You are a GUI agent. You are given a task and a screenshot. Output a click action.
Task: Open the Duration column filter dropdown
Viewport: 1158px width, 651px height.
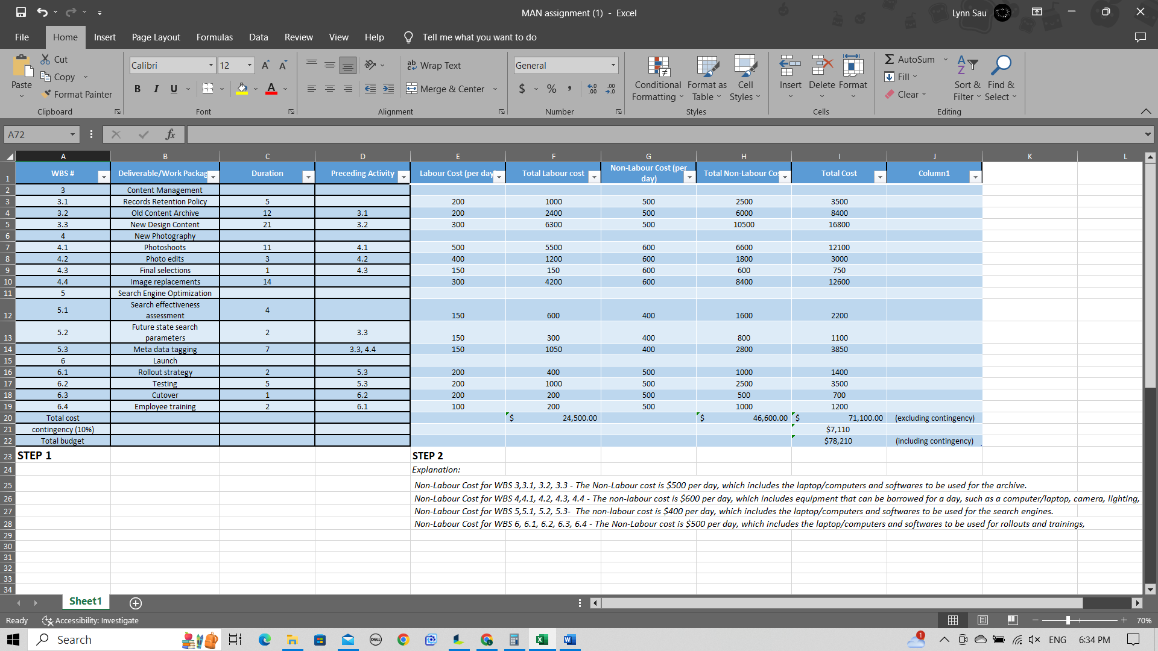(308, 177)
